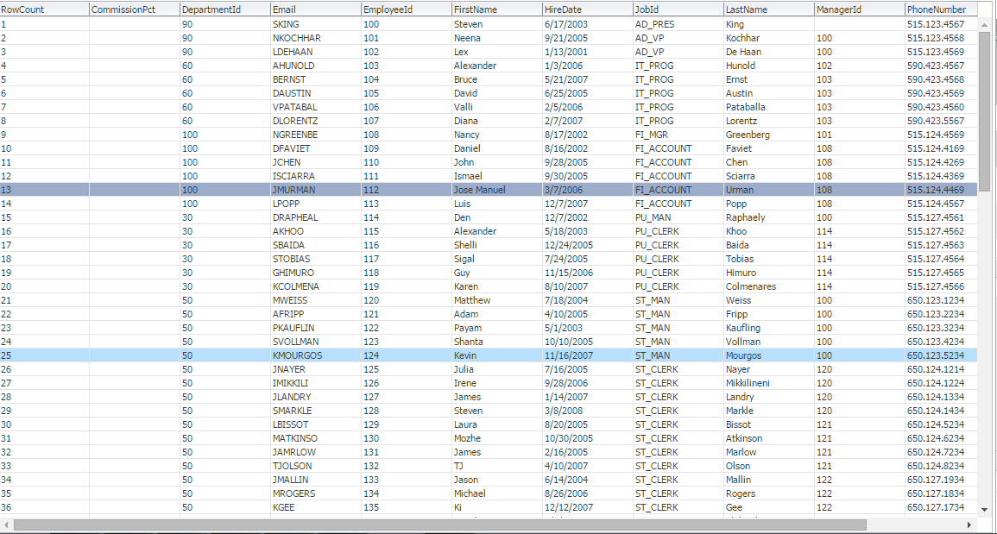Click the MROGERS email cell
The image size is (997, 534).
pyautogui.click(x=316, y=493)
